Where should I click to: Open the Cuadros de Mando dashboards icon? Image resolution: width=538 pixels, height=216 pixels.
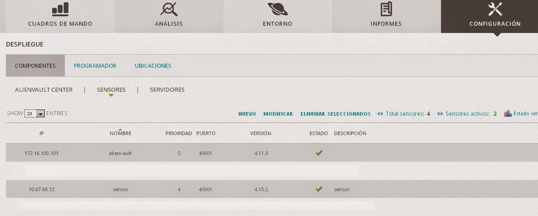(60, 9)
